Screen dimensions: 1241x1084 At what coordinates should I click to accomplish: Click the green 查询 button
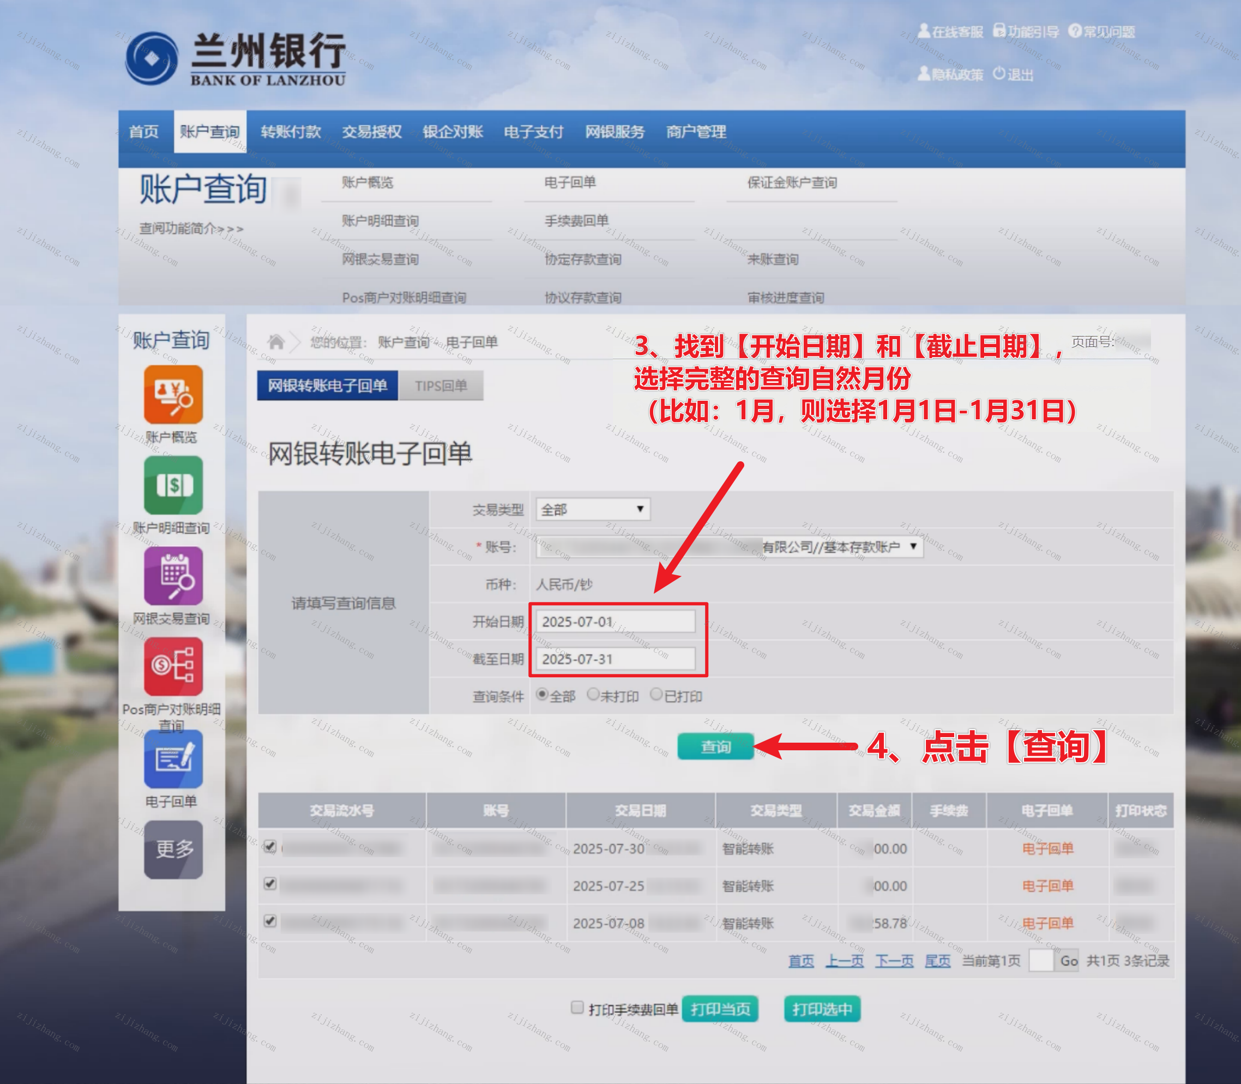click(x=715, y=746)
